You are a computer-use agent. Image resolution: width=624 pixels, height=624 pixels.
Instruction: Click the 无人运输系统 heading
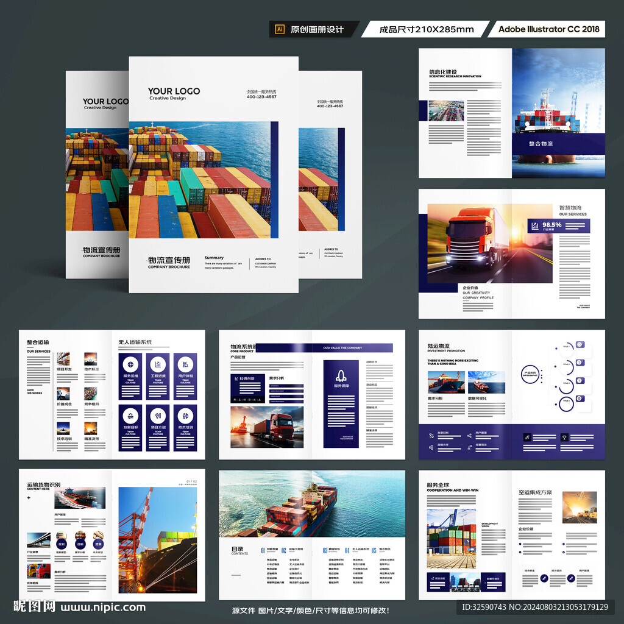pyautogui.click(x=135, y=342)
